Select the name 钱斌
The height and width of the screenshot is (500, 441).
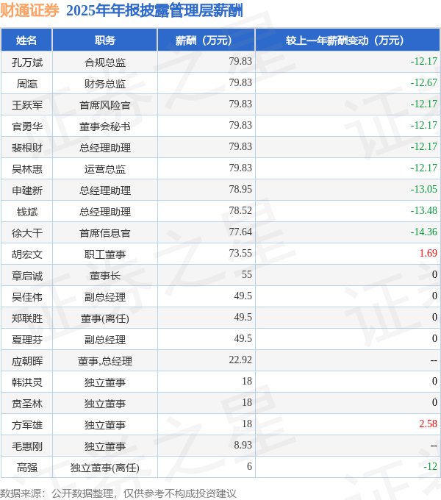pyautogui.click(x=27, y=212)
